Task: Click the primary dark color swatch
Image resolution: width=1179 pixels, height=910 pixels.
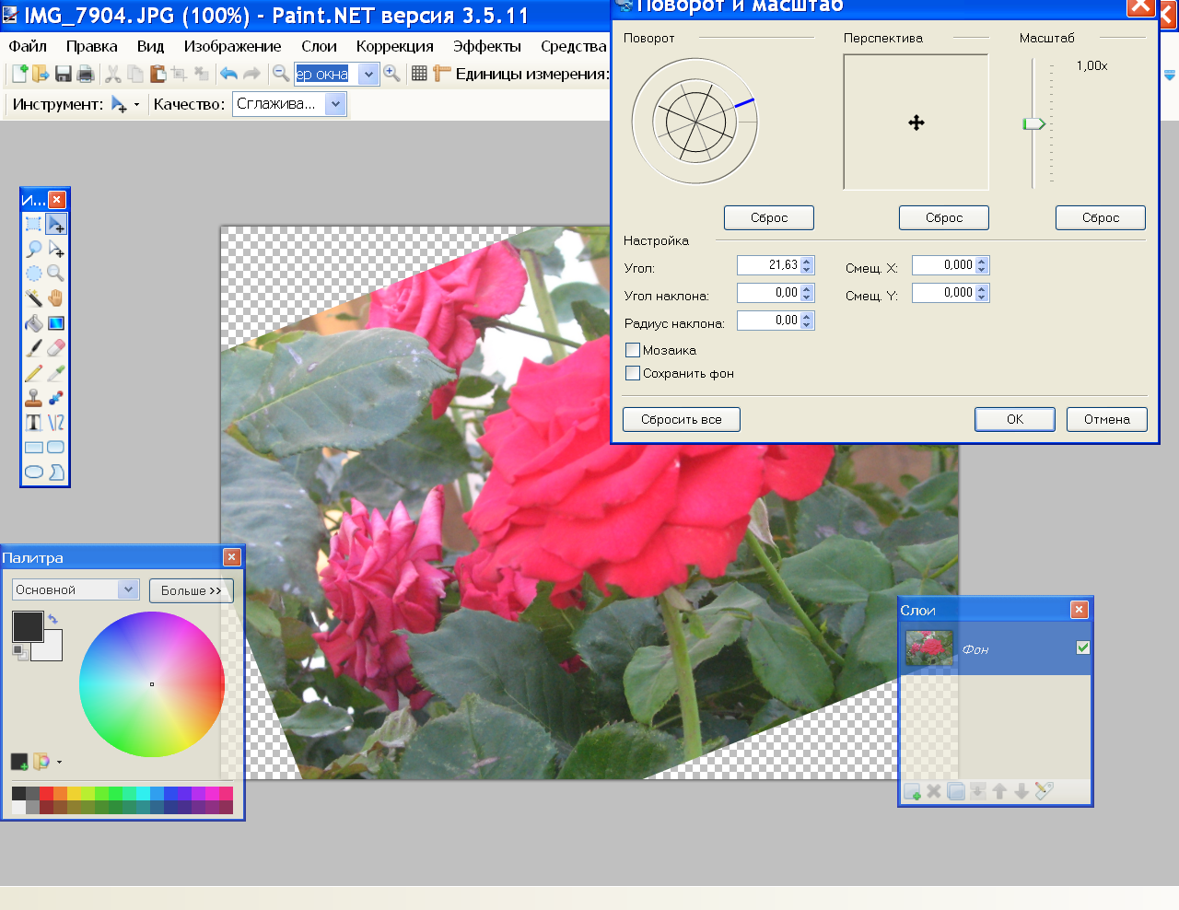Action: (x=28, y=626)
